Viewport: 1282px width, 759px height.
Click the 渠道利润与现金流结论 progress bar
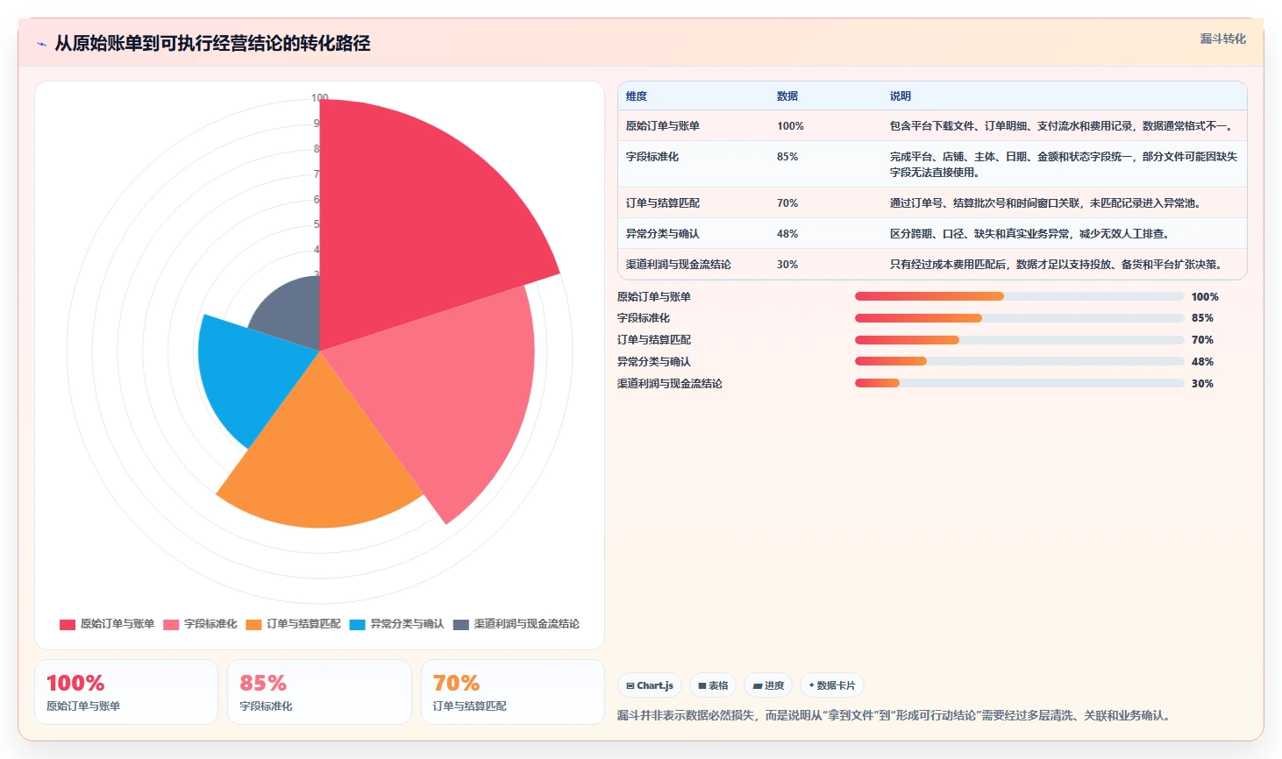pos(1019,383)
